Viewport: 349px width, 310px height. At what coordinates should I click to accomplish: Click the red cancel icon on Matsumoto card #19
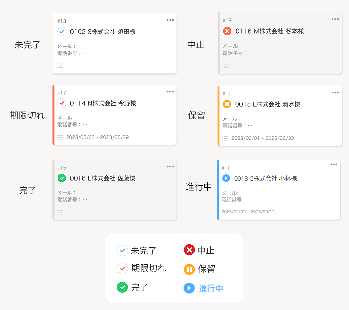tap(227, 31)
